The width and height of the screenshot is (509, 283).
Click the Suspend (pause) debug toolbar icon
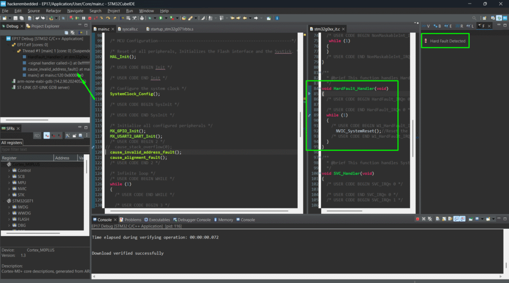point(83,18)
